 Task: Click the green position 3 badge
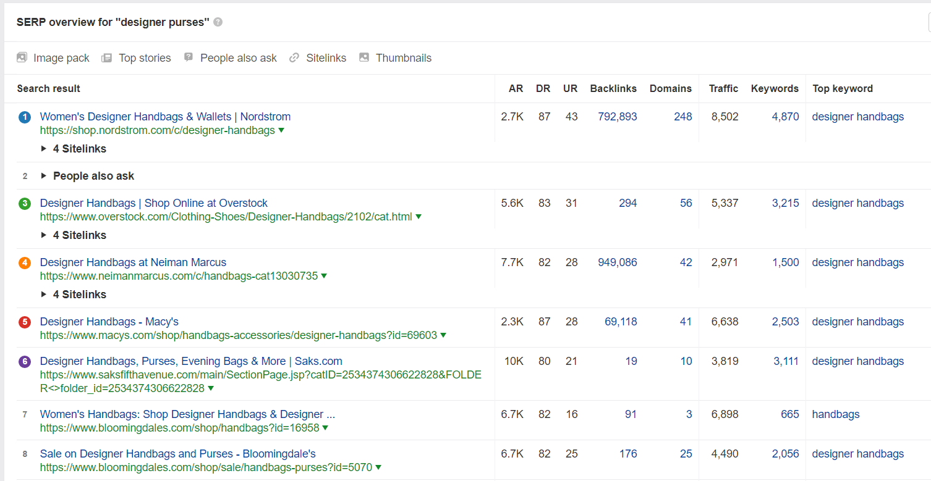coord(25,203)
